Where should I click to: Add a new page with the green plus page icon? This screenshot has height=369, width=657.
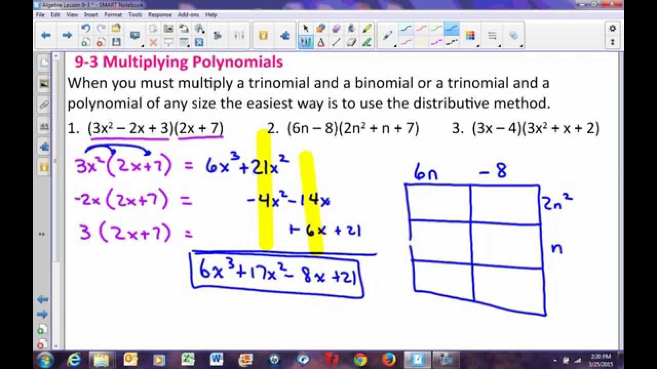[x=86, y=43]
